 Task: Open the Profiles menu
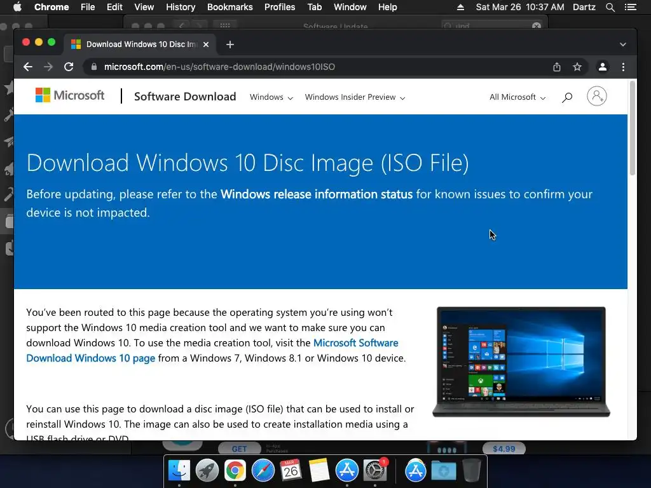(280, 7)
